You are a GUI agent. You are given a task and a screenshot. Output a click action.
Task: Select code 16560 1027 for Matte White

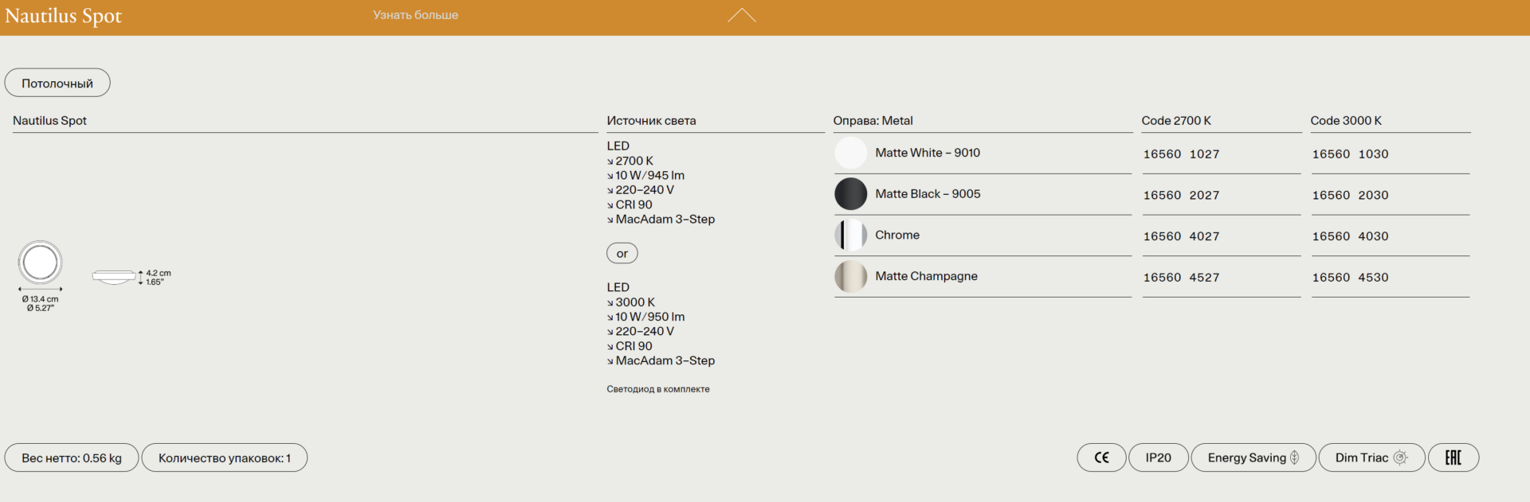pos(1181,154)
